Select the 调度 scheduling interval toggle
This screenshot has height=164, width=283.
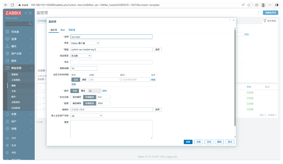pos(84,79)
